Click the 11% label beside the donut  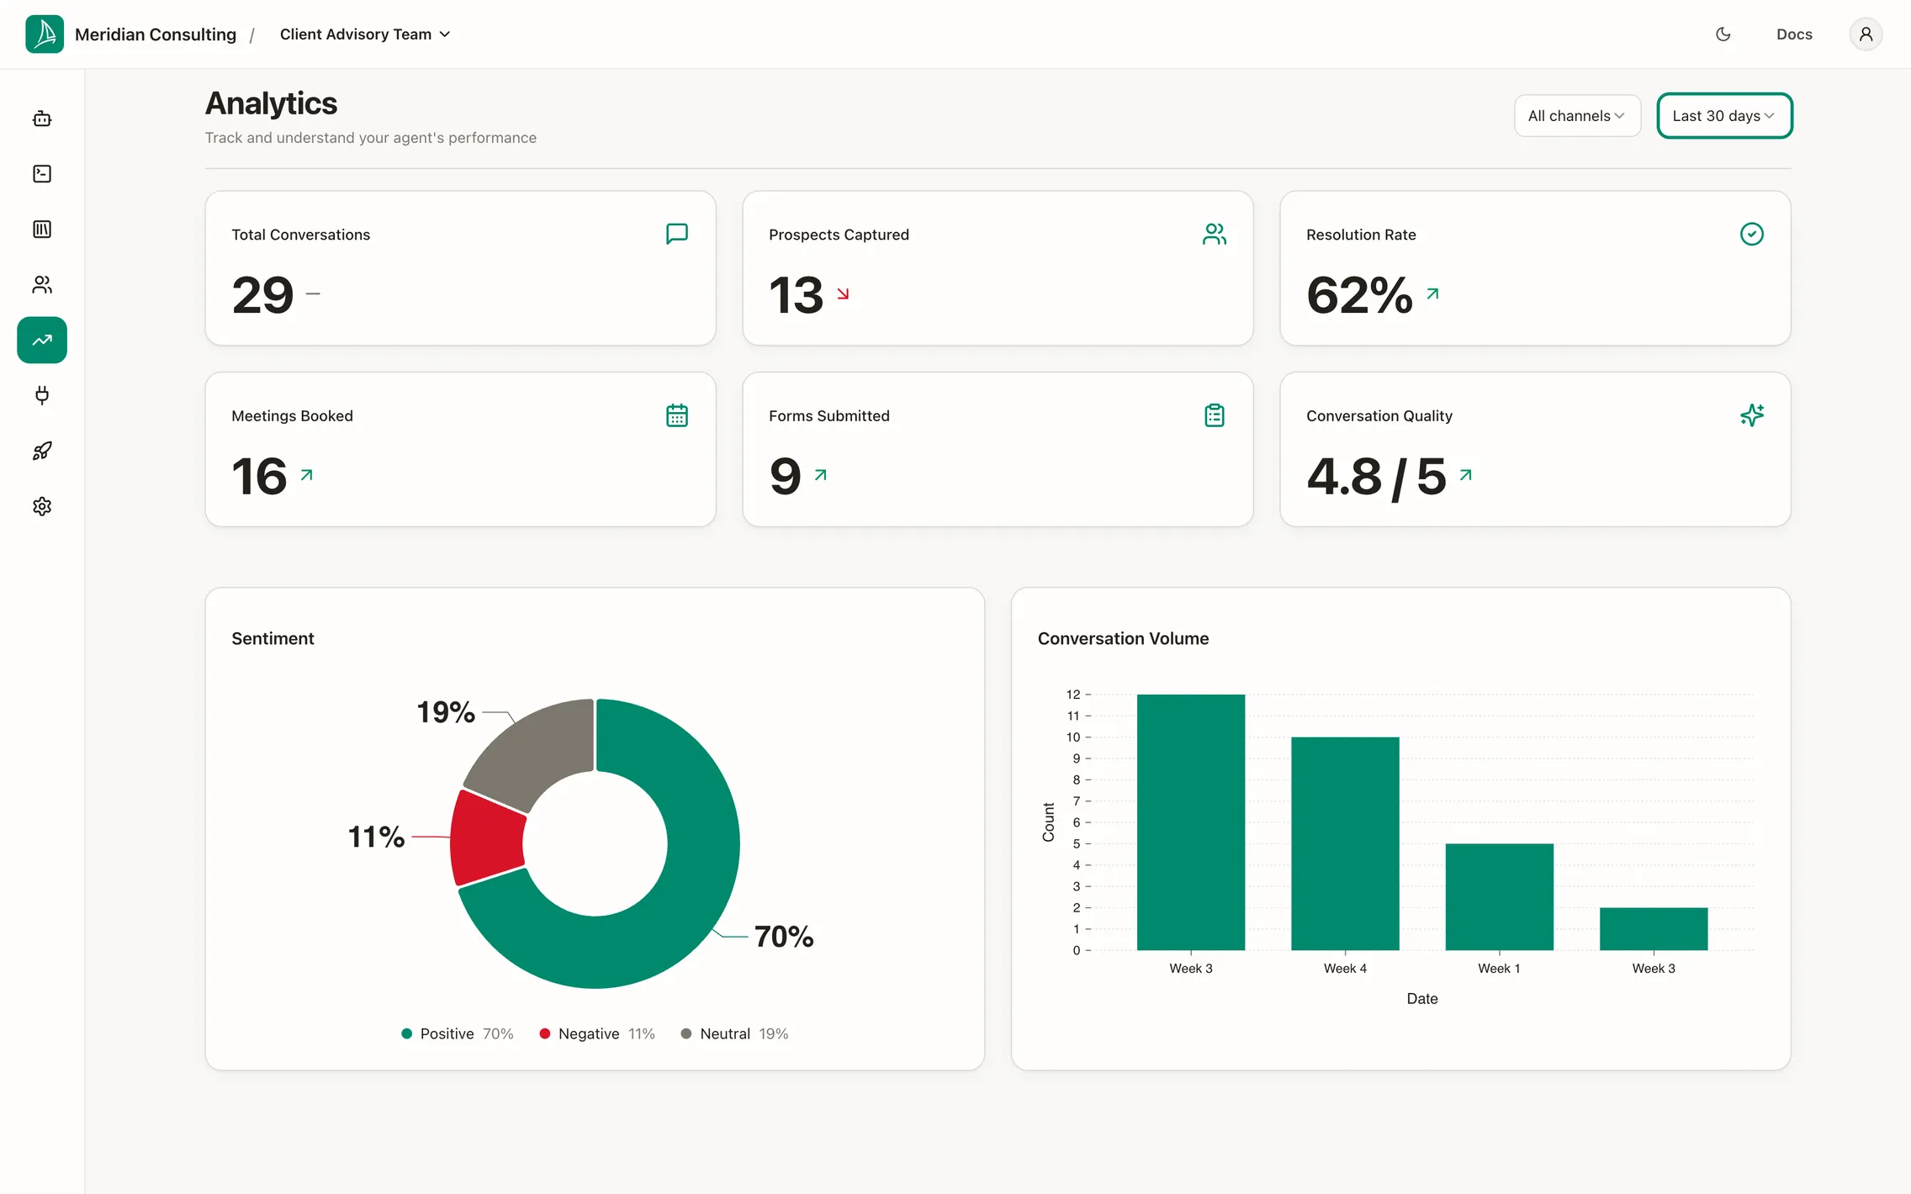coord(376,837)
